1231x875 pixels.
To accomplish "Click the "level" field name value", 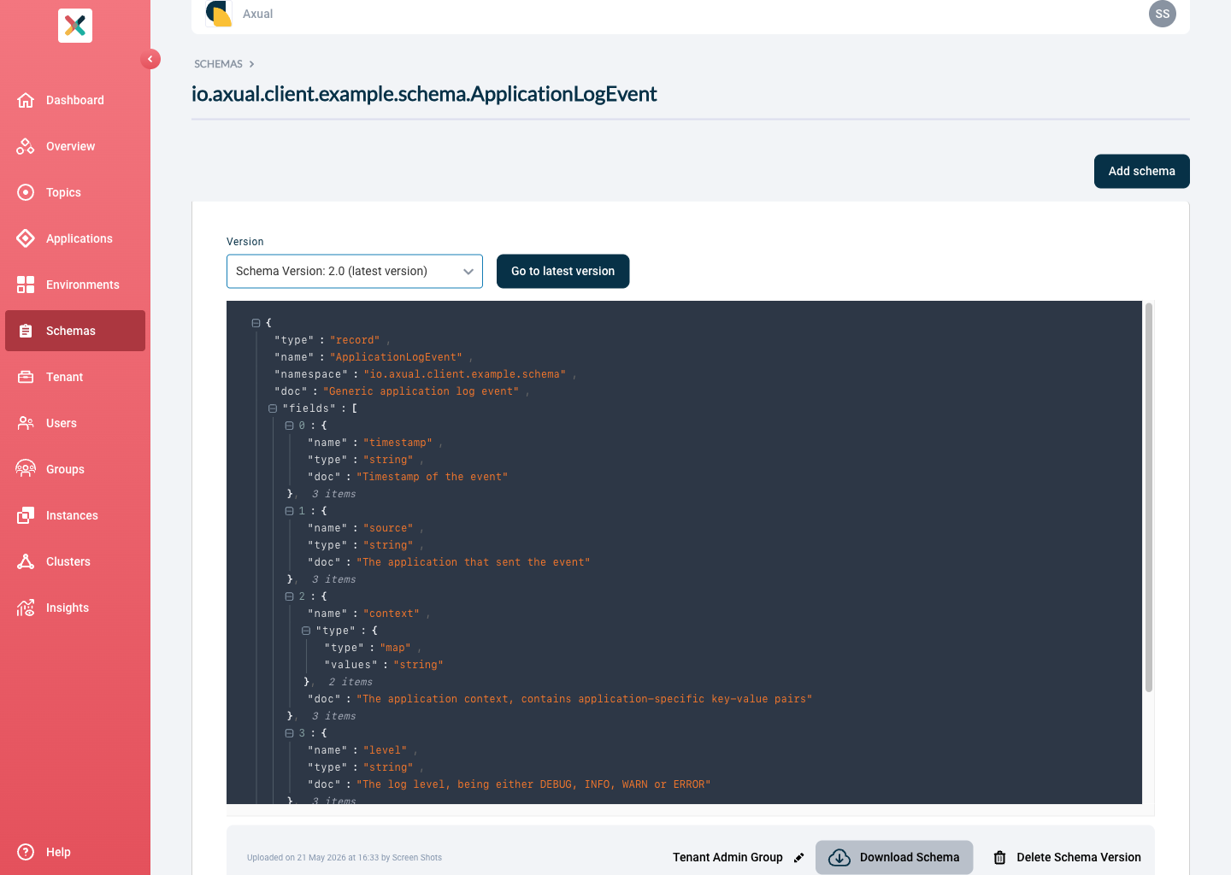I will (385, 750).
